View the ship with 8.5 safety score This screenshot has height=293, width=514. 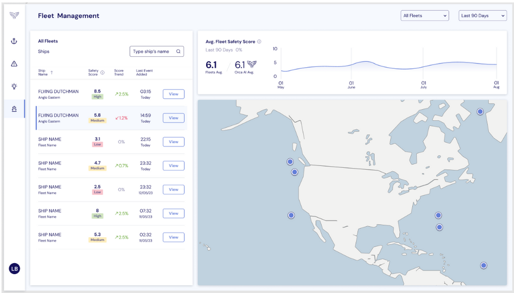coord(174,95)
